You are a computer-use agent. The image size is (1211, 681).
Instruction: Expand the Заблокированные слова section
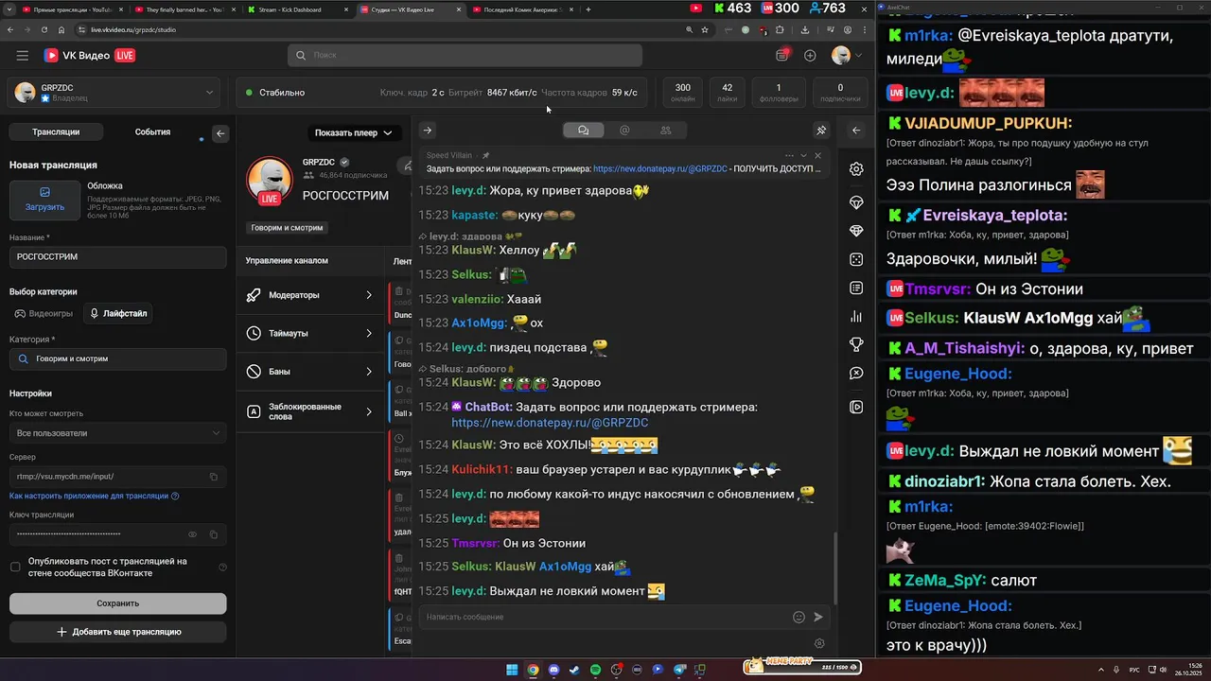pyautogui.click(x=310, y=411)
